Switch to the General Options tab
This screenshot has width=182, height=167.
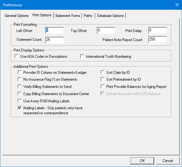coord(16,16)
